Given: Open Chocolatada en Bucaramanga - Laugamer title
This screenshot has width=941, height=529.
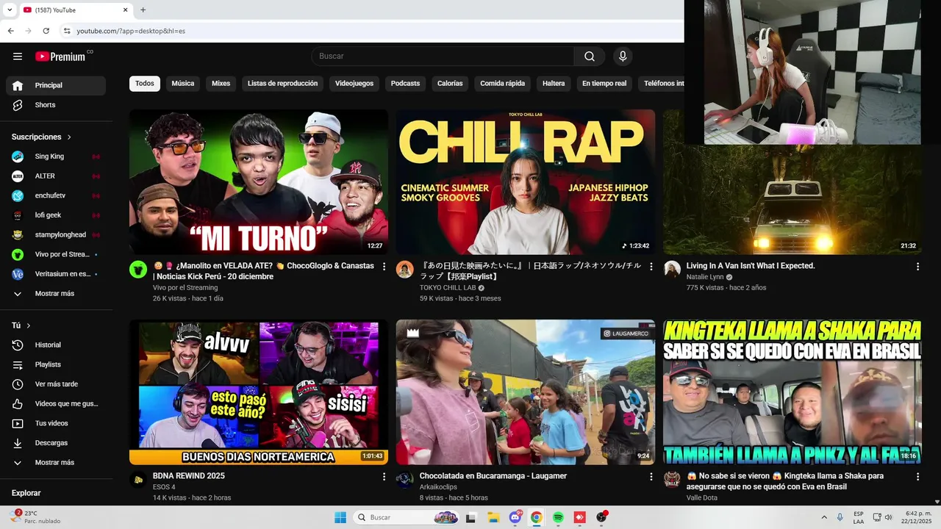Looking at the screenshot, I should pos(493,476).
